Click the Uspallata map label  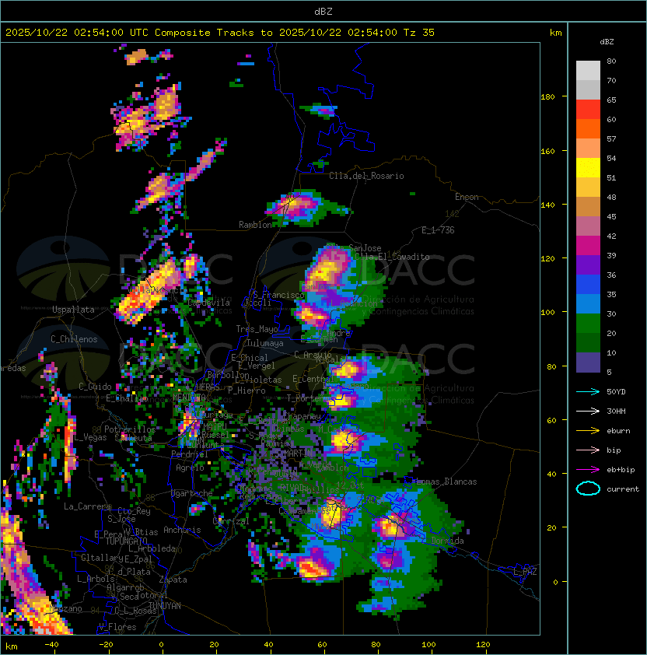[x=73, y=310]
